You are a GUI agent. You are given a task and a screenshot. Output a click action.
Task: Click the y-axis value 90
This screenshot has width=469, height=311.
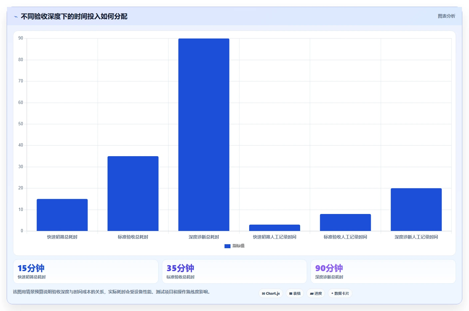tap(21, 38)
